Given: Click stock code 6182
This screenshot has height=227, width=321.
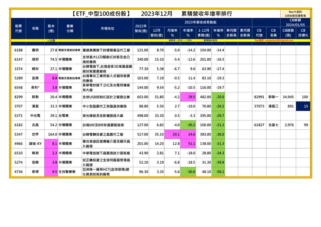Looking at the screenshot, I should 18,125.
